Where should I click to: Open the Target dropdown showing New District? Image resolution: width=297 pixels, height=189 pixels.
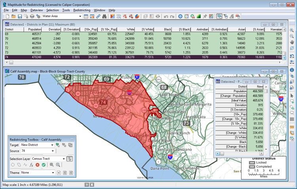pyautogui.click(x=37, y=145)
